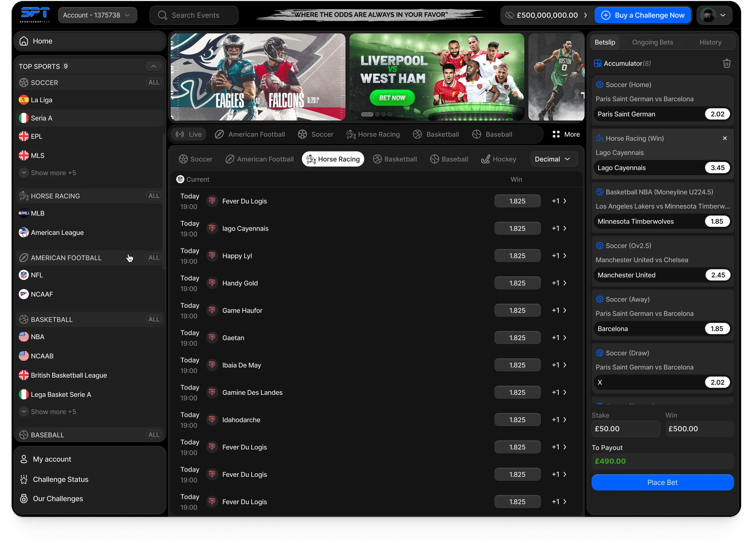
Task: Select American Football in top sports bar
Action: (249, 134)
